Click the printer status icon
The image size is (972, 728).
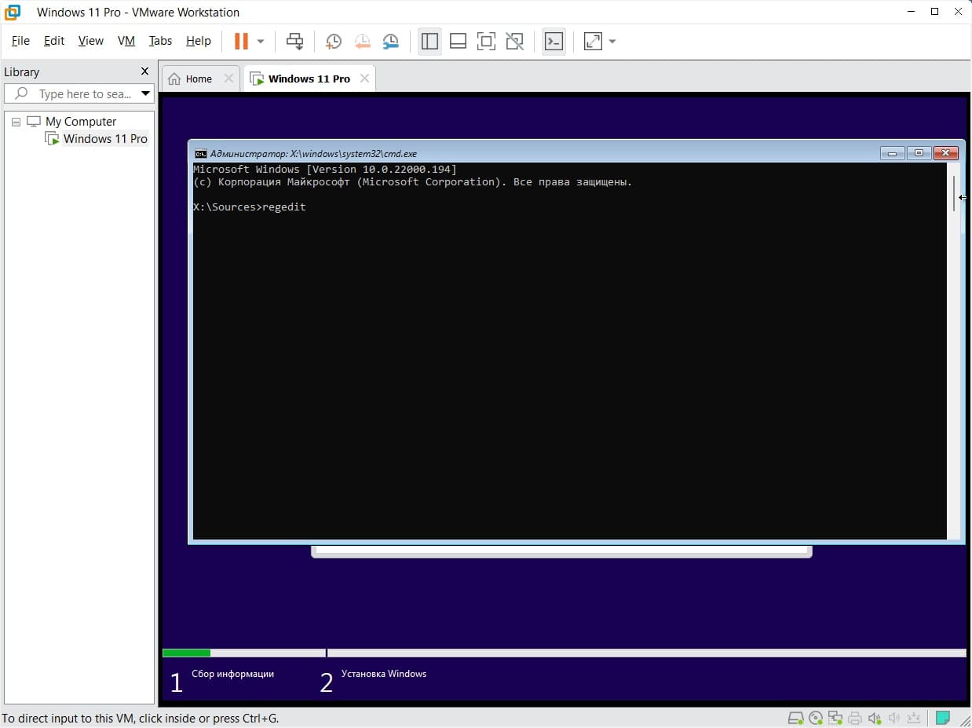point(855,718)
